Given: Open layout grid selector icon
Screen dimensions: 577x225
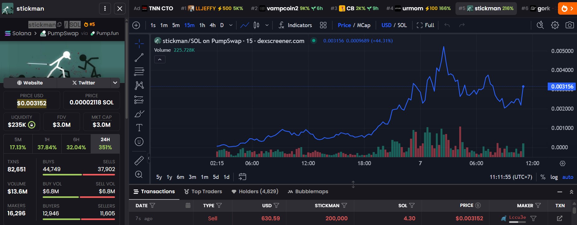Looking at the screenshot, I should [323, 25].
